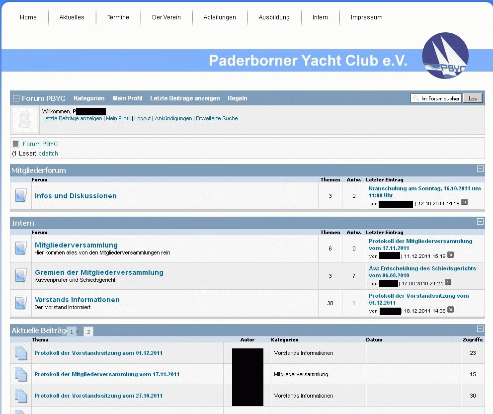
Task: Go to page 2 of Aktuelle Beiträge
Action: [x=88, y=332]
